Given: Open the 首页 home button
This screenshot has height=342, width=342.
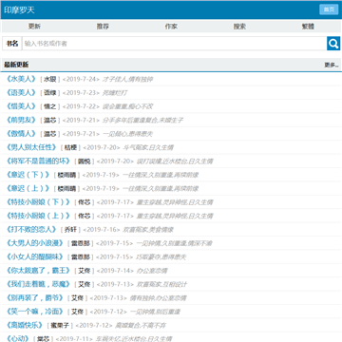Looking at the screenshot, I should 329,9.
